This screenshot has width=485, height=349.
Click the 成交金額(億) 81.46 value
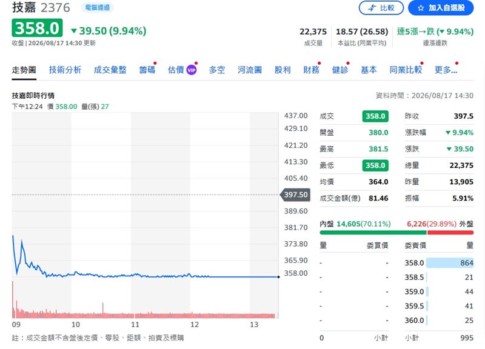[x=378, y=198]
